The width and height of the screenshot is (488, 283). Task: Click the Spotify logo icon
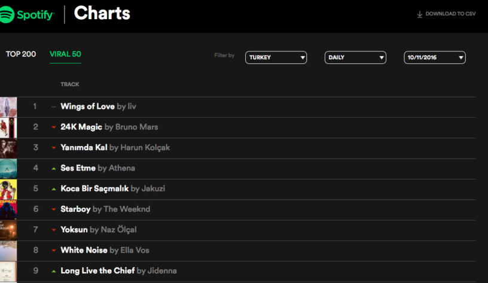(x=8, y=14)
